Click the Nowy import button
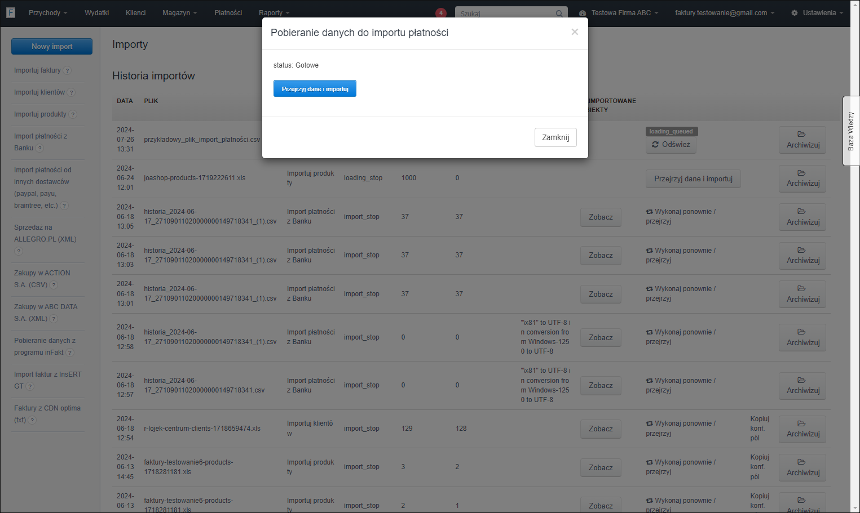 pos(52,47)
